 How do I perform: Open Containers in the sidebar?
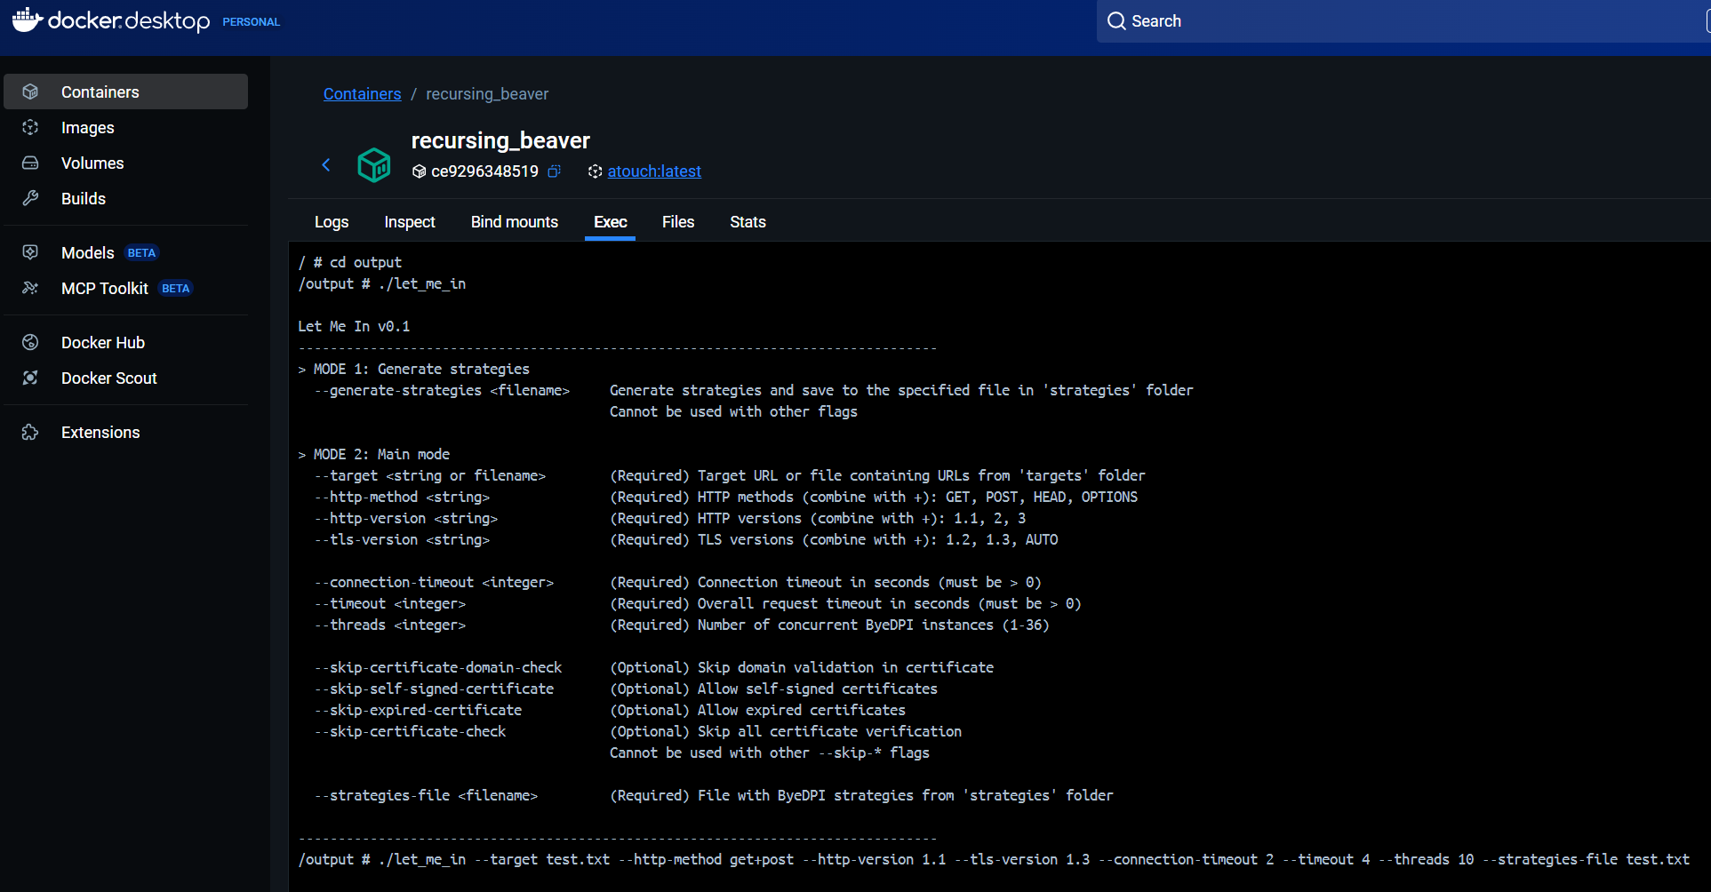point(125,92)
